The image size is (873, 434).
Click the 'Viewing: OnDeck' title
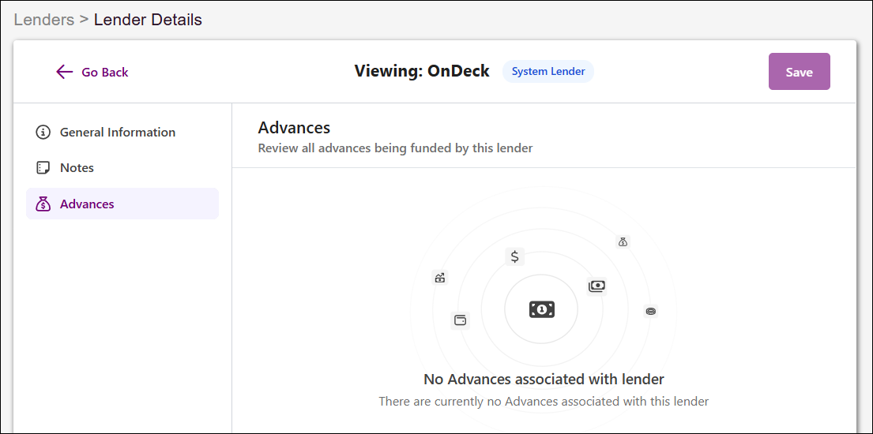pos(422,71)
